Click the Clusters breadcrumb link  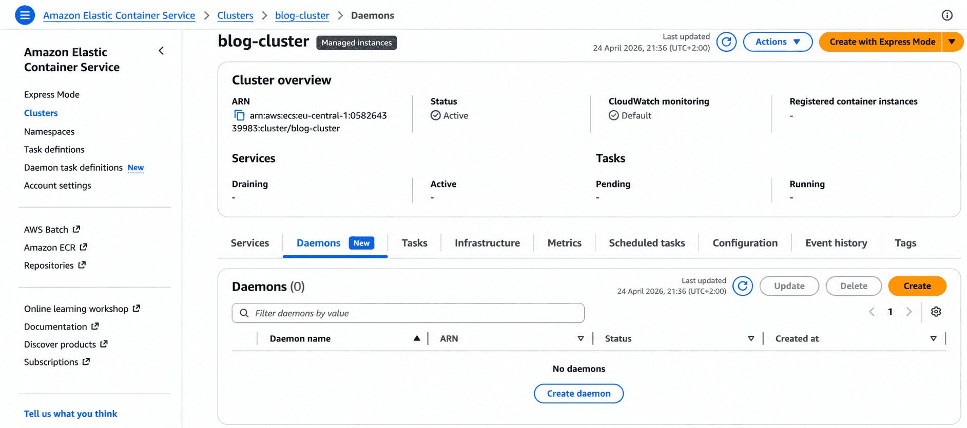[x=235, y=15]
